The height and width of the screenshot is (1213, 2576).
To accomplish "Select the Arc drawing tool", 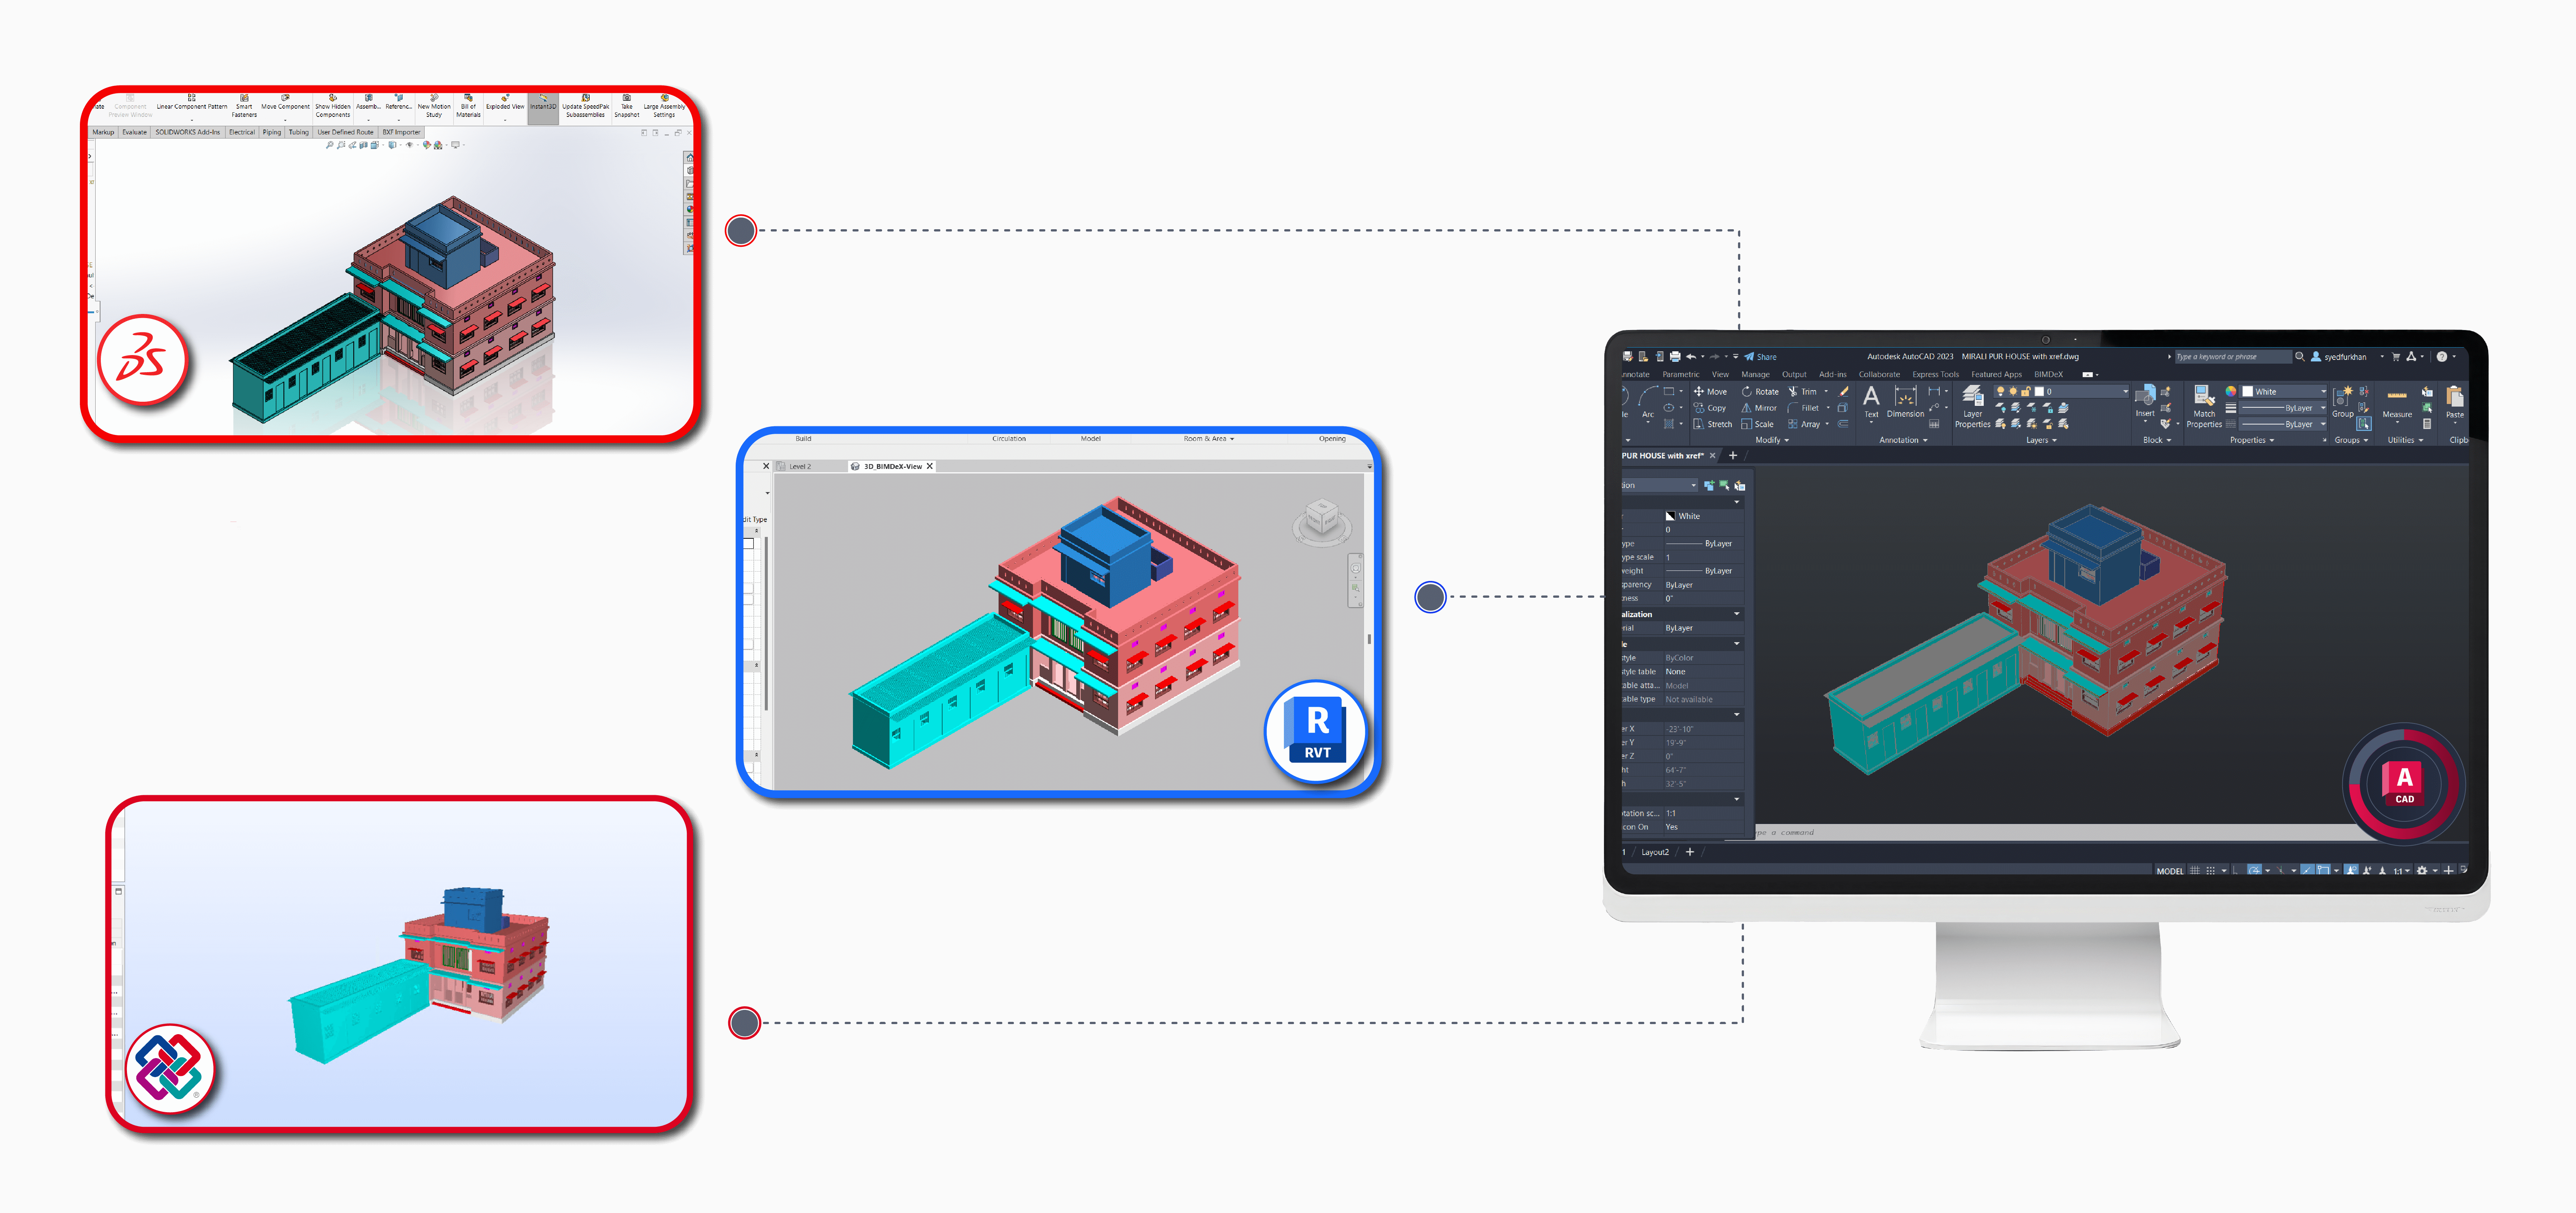I will pos(1648,403).
